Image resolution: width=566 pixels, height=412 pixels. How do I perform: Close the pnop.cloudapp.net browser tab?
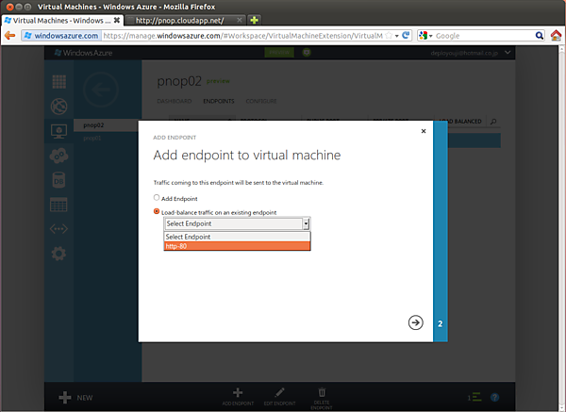[240, 20]
